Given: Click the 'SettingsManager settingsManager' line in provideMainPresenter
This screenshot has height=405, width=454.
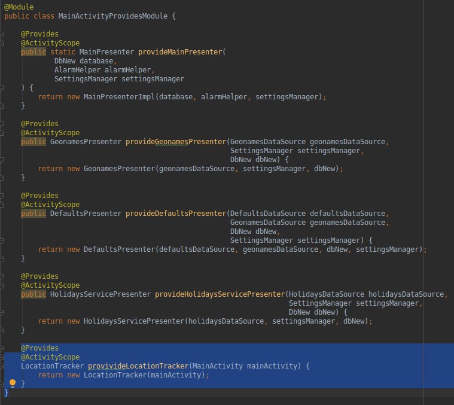Looking at the screenshot, I should [x=119, y=79].
